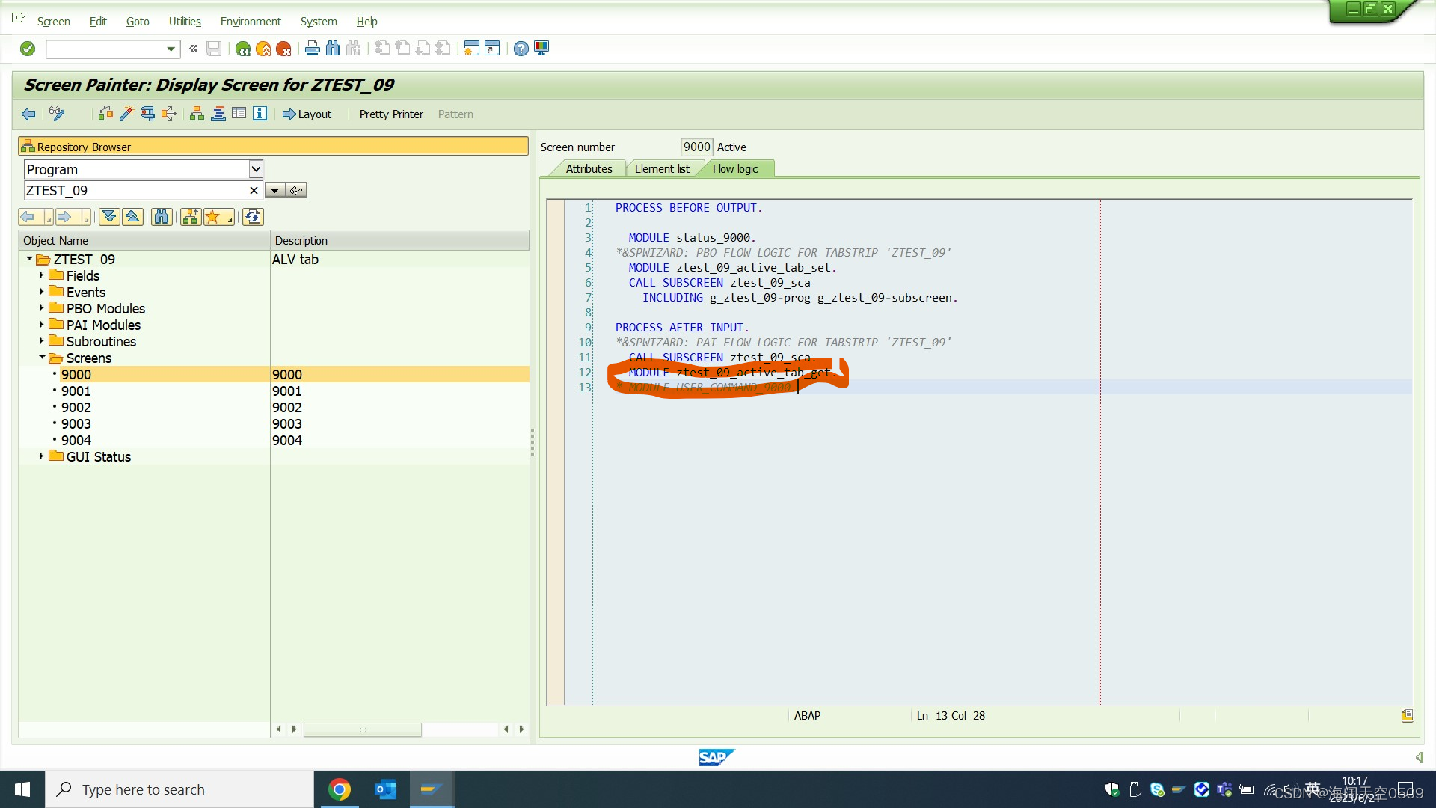Image resolution: width=1436 pixels, height=808 pixels.
Task: Click the Save icon in the toolbar
Action: pyautogui.click(x=213, y=48)
